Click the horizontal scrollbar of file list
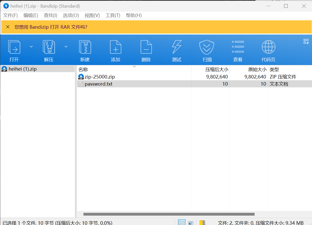The width and height of the screenshot is (312, 225). click(x=169, y=214)
